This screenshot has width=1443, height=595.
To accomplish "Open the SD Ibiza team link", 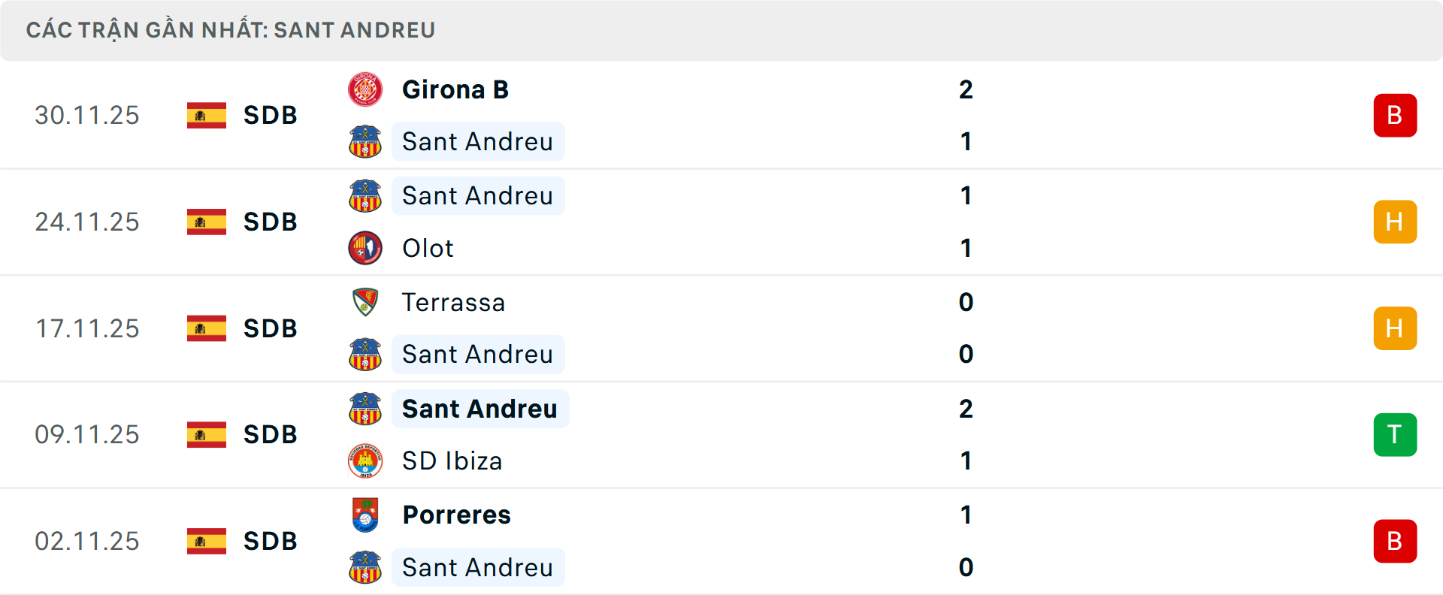I will [x=452, y=461].
